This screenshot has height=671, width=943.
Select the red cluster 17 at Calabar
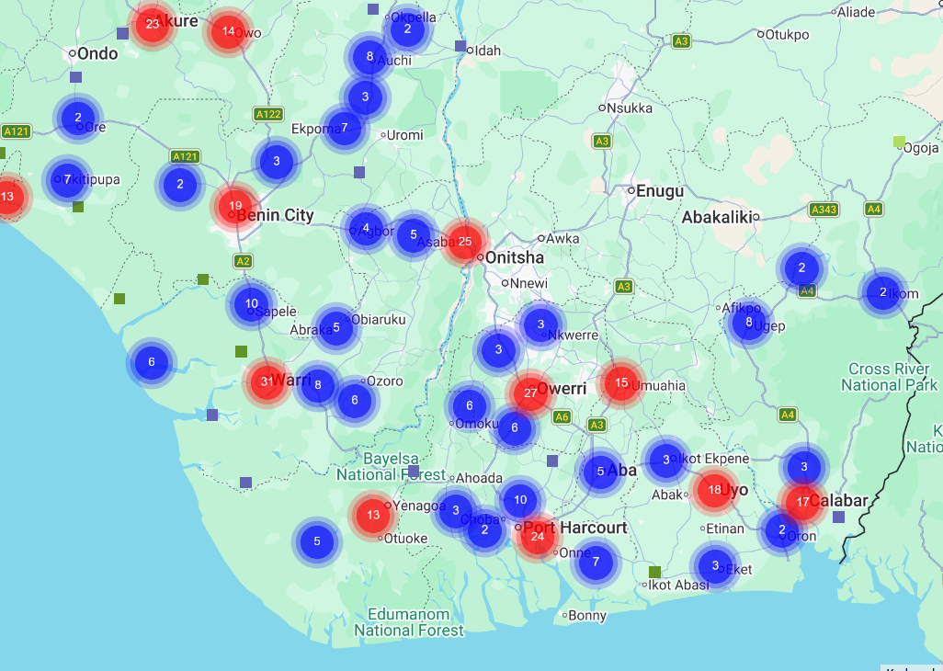pyautogui.click(x=803, y=502)
